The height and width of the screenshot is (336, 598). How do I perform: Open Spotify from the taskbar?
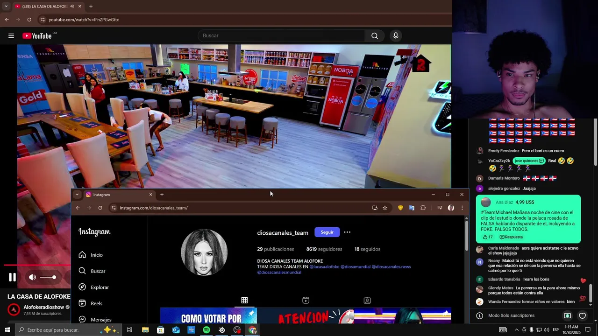pyautogui.click(x=206, y=330)
